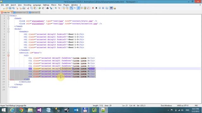Click length : 1112 in status bar

click(x=98, y=105)
